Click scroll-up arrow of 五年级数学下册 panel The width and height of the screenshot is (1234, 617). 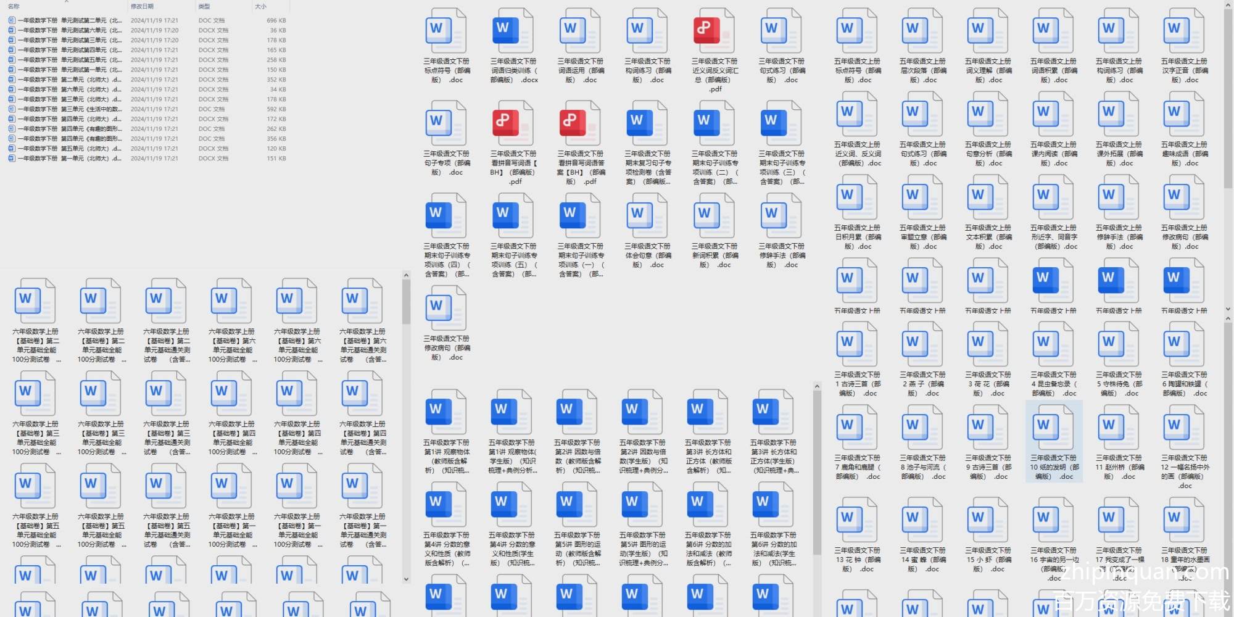[817, 387]
